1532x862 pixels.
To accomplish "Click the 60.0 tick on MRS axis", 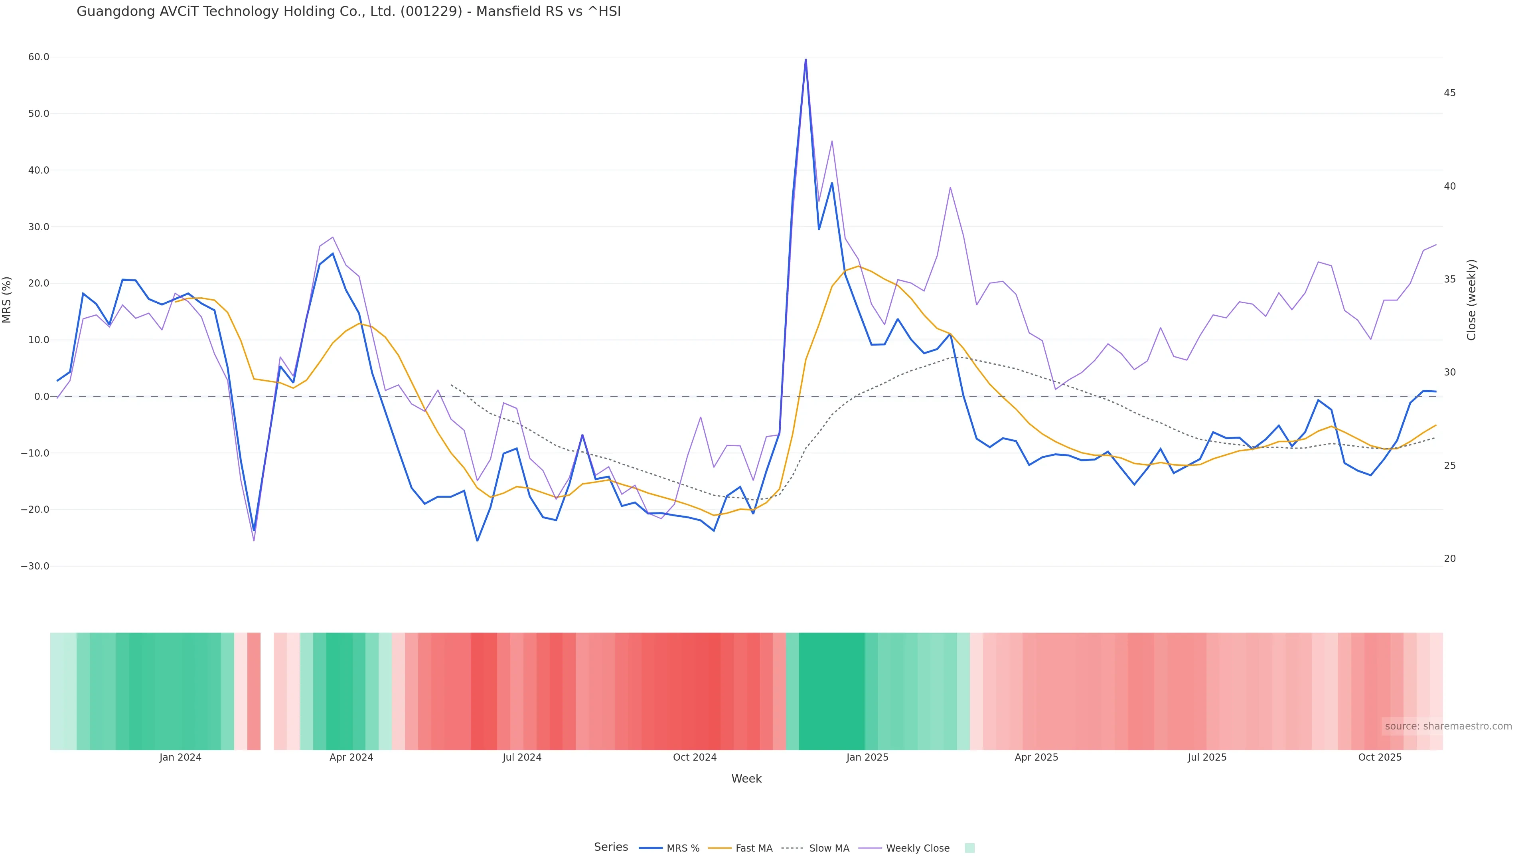I will [x=39, y=57].
